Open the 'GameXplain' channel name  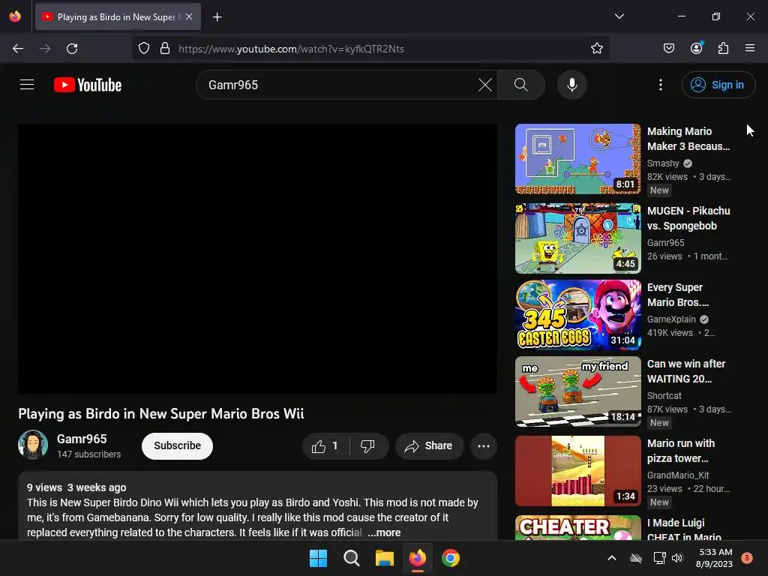tap(671, 319)
